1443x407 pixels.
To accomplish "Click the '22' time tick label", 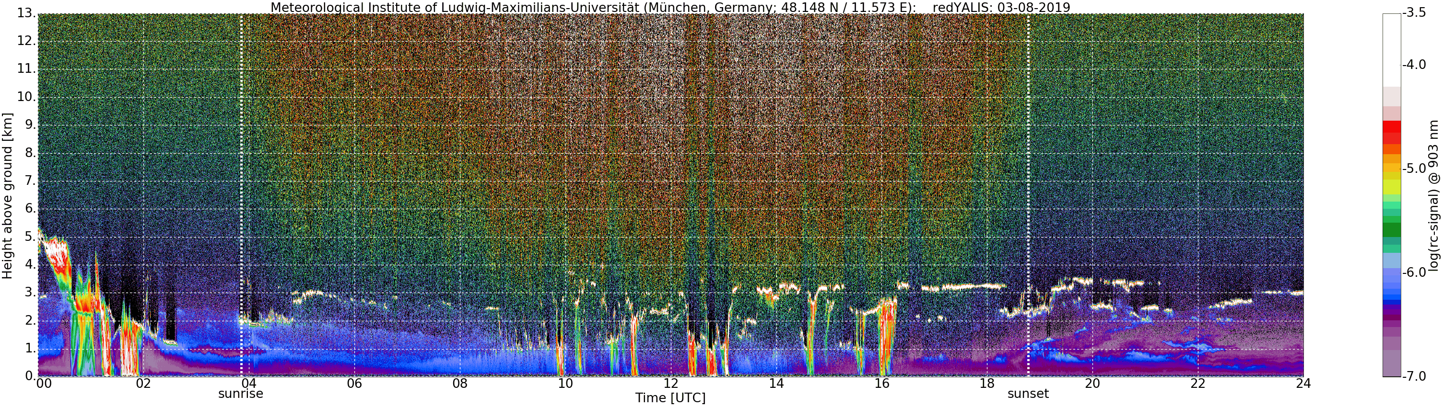I will click(1198, 384).
